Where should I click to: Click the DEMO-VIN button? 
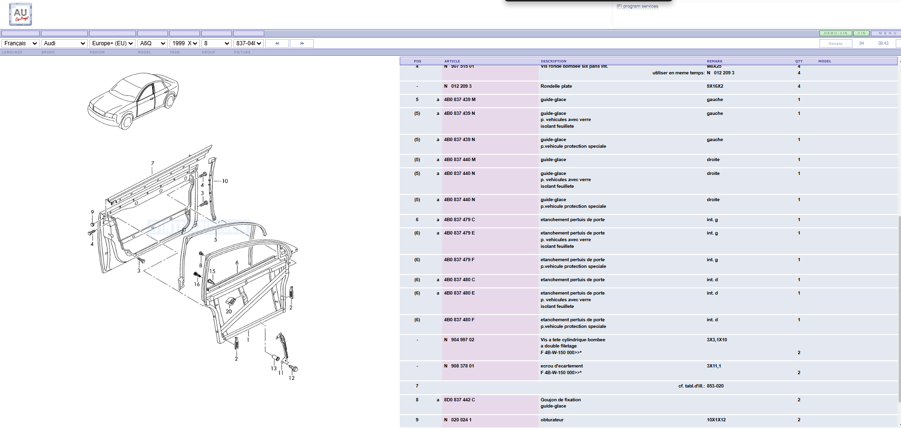[836, 33]
